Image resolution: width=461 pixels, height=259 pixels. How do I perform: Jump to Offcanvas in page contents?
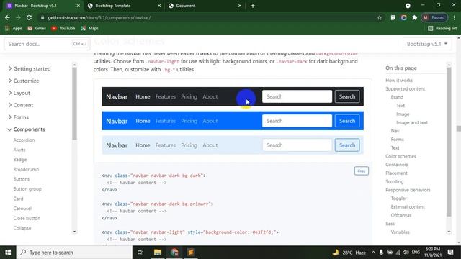pyautogui.click(x=401, y=215)
